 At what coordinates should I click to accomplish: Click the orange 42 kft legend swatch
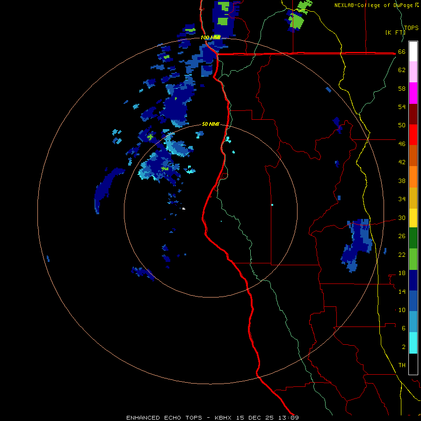tap(413, 177)
